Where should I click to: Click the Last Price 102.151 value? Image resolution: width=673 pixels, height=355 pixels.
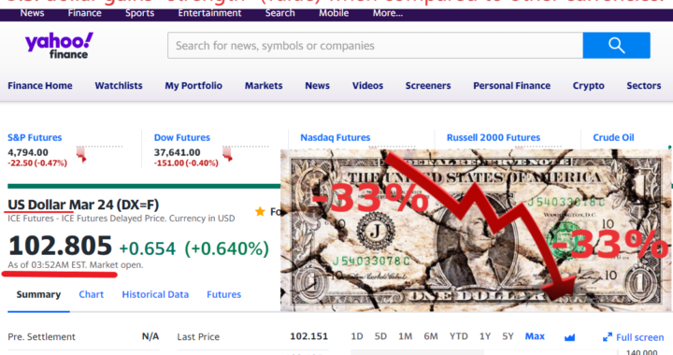[x=308, y=336]
